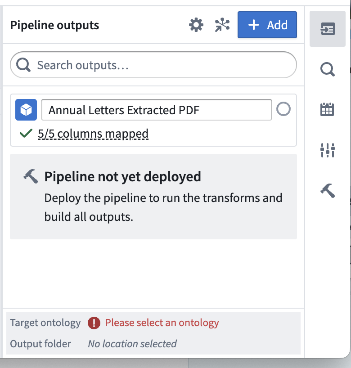Click the magnifier icon inside the search box
Viewport: 351px width, 368px height.
(x=23, y=65)
